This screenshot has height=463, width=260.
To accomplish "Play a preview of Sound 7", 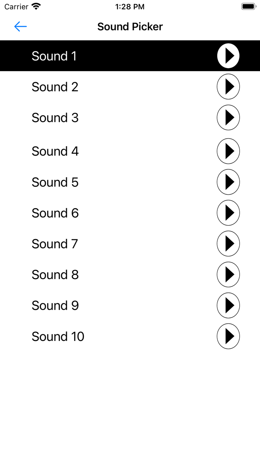I will [x=228, y=244].
